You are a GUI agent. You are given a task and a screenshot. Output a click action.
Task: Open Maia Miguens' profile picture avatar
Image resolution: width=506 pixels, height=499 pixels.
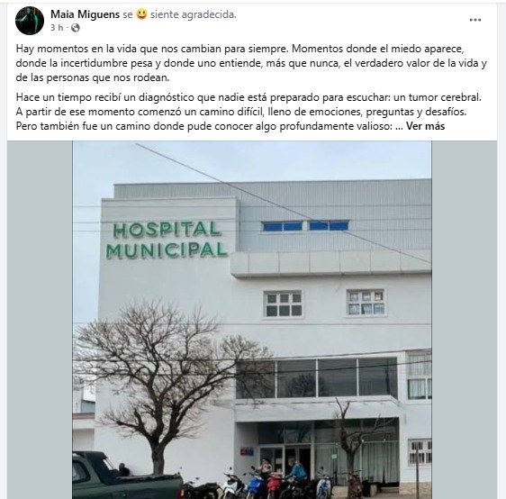click(30, 21)
